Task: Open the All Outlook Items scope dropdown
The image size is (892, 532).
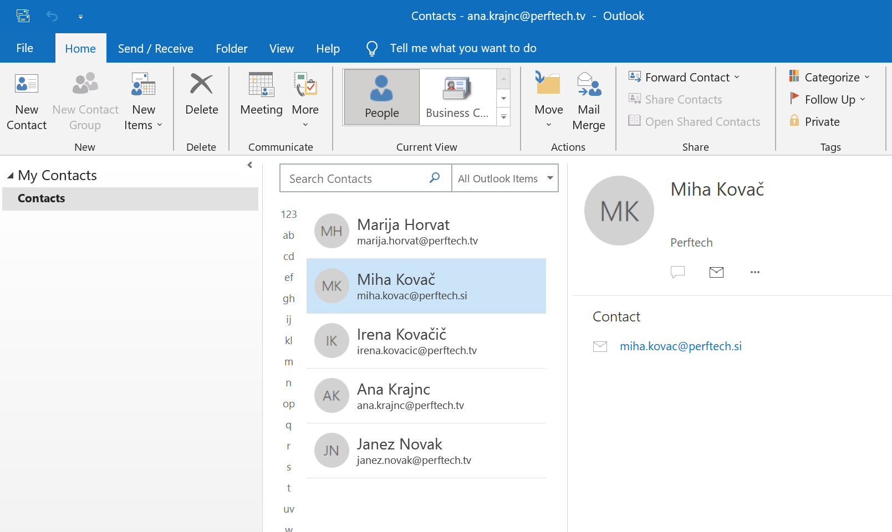Action: 505,178
